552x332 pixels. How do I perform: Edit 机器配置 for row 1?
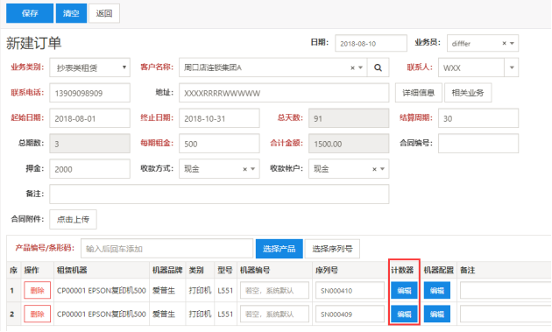(437, 291)
